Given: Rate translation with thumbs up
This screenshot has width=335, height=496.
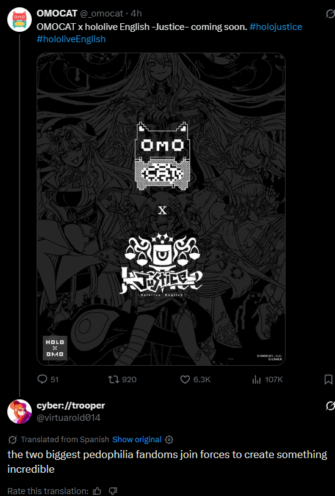Looking at the screenshot, I should click(97, 490).
